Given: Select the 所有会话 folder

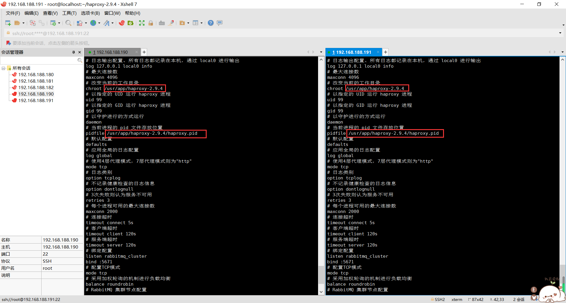Looking at the screenshot, I should [x=21, y=68].
